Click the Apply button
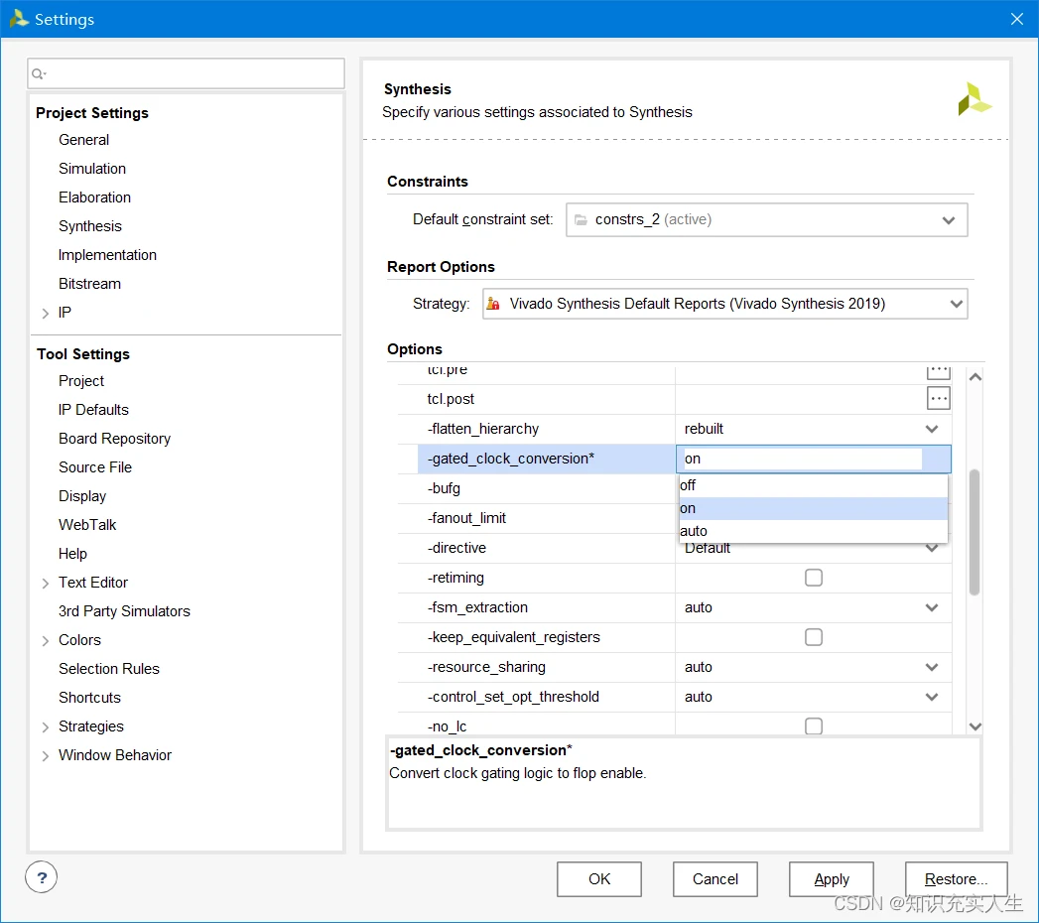The image size is (1039, 923). pos(831,879)
